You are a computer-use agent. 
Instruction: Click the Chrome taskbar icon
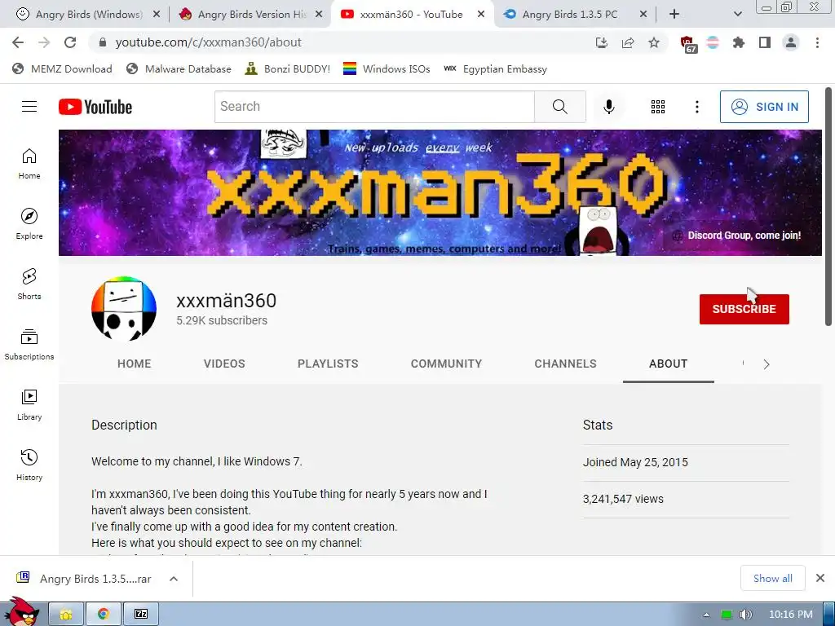(104, 615)
